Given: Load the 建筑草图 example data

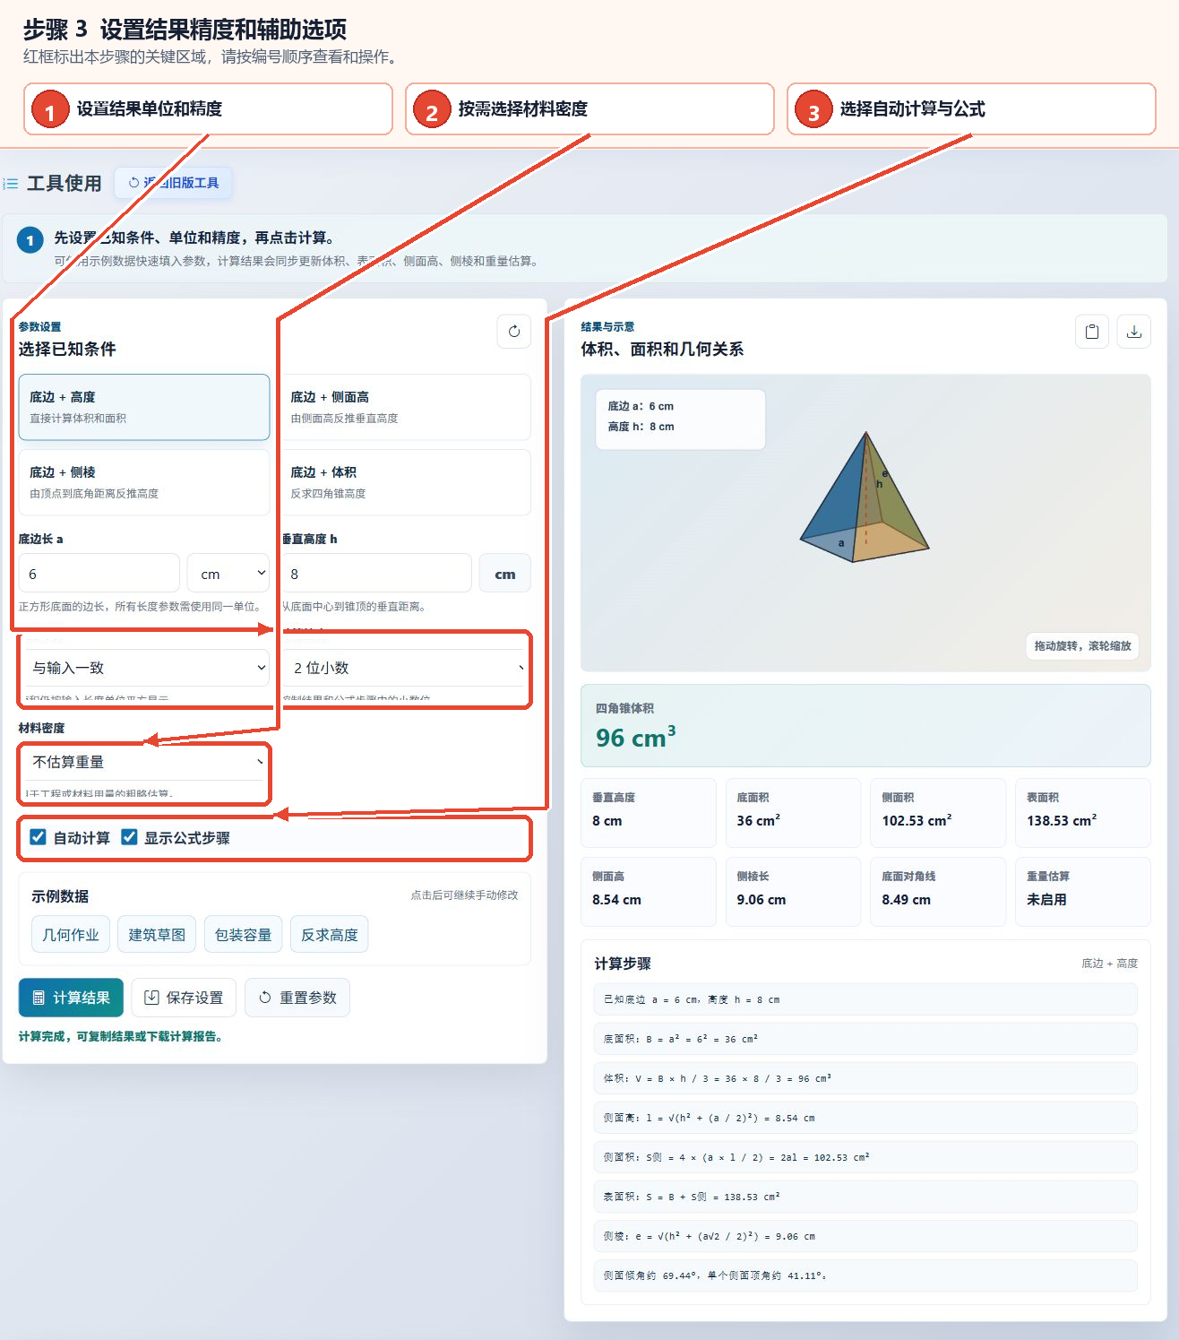Looking at the screenshot, I should click(x=157, y=935).
